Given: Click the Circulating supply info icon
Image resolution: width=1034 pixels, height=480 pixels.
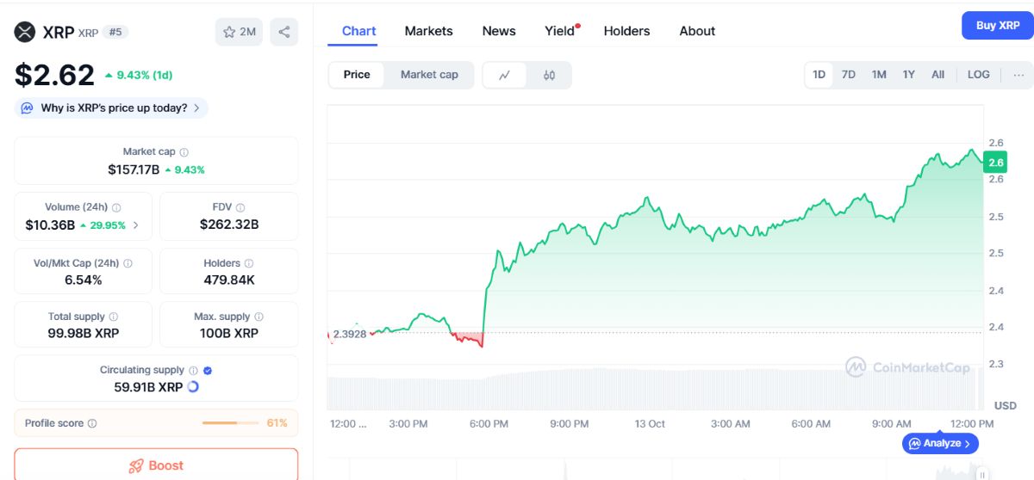Looking at the screenshot, I should coord(193,371).
